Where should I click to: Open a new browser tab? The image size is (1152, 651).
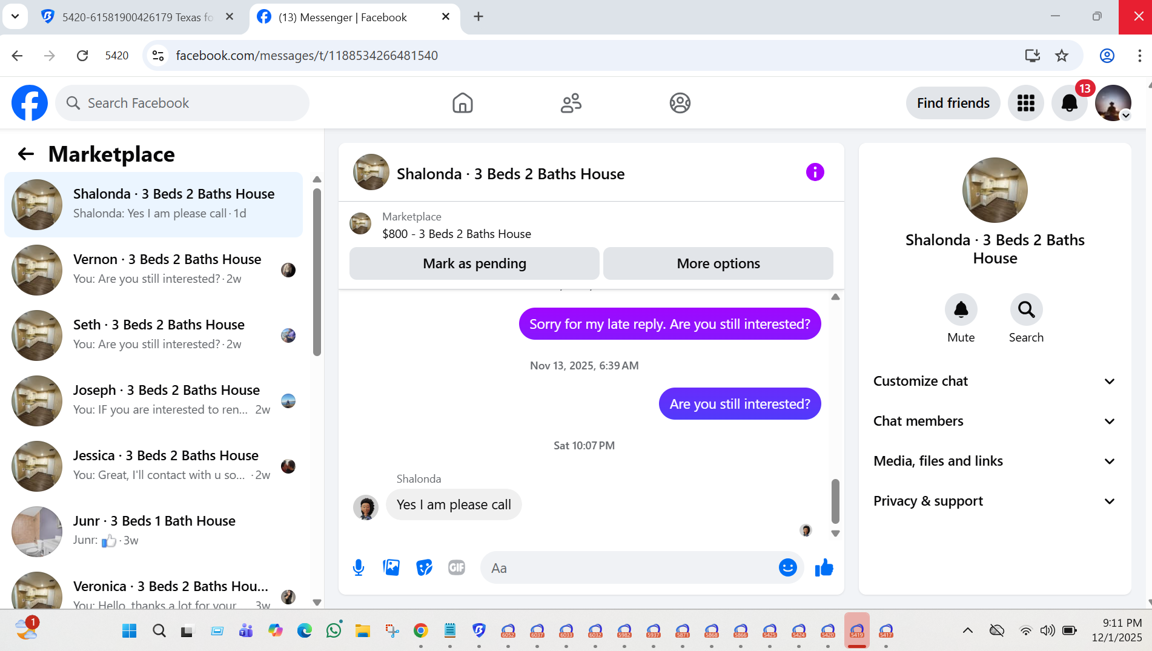(478, 17)
